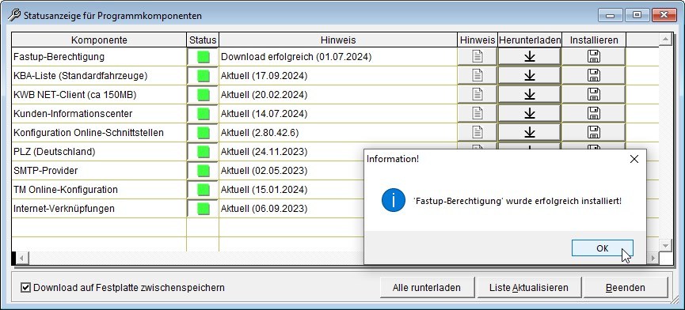Image resolution: width=685 pixels, height=310 pixels.
Task: Click the 'Aktuell (15.01.2024)' cell
Action: [291, 190]
